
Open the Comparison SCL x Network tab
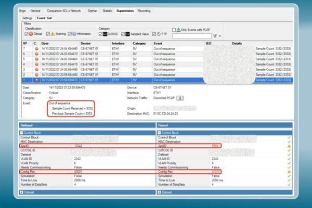64,11
